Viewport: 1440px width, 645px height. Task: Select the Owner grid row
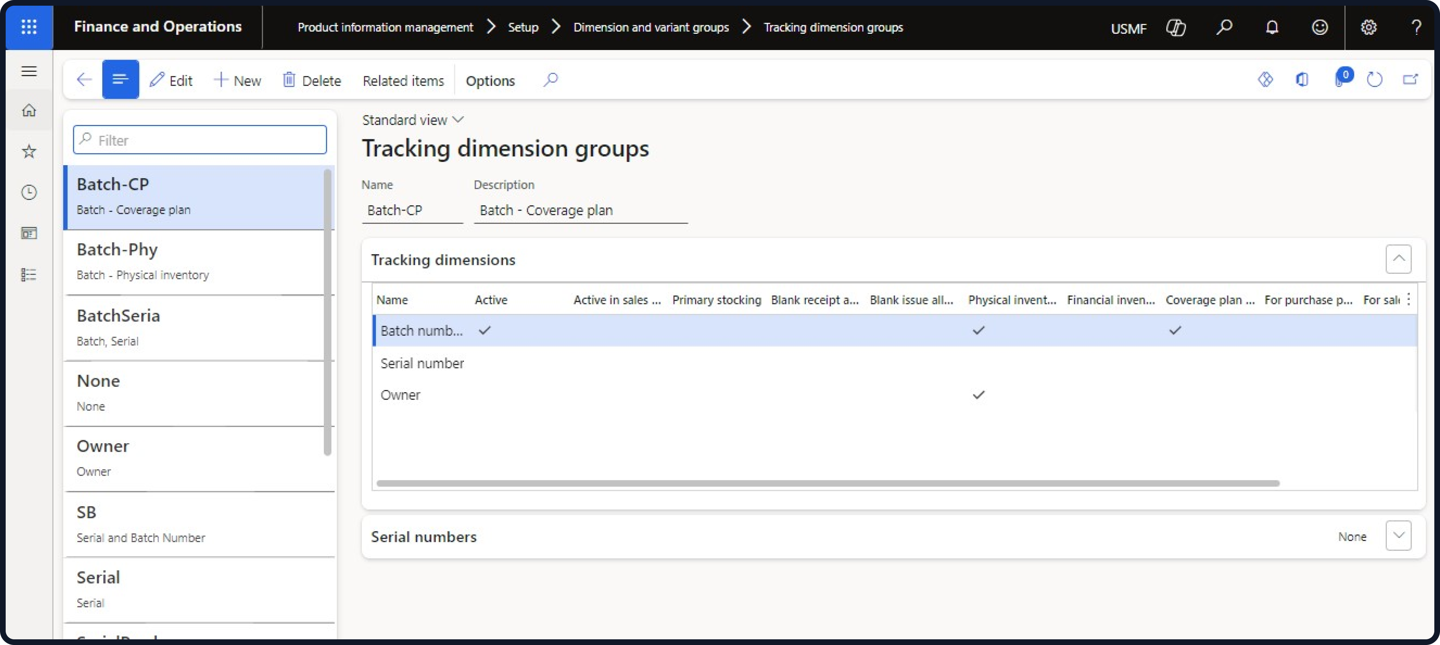click(x=894, y=395)
